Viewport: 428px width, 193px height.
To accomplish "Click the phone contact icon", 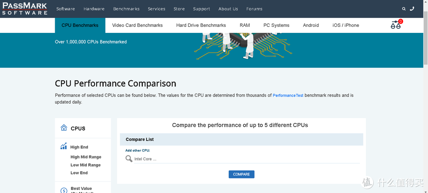I will click(x=412, y=9).
